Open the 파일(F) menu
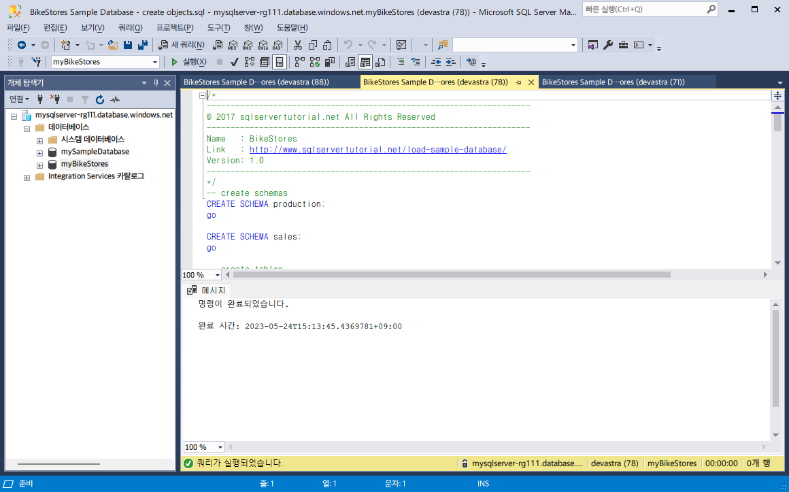 (18, 28)
